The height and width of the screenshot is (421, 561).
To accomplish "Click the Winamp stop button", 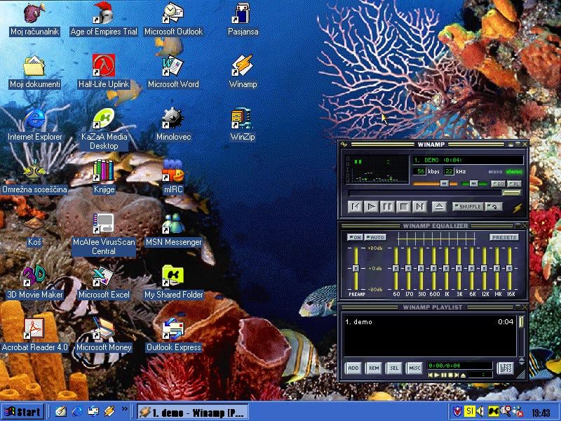I will pos(404,206).
